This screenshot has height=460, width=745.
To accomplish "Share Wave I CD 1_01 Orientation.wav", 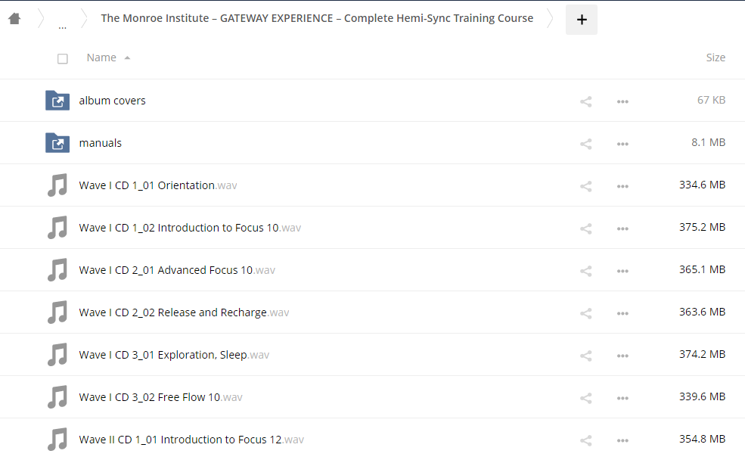I will pos(586,186).
